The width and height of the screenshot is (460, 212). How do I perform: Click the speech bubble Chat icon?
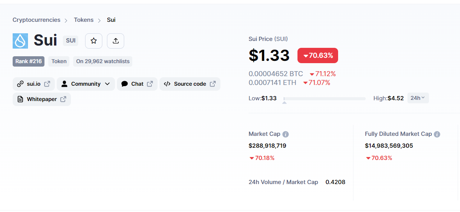(x=125, y=84)
